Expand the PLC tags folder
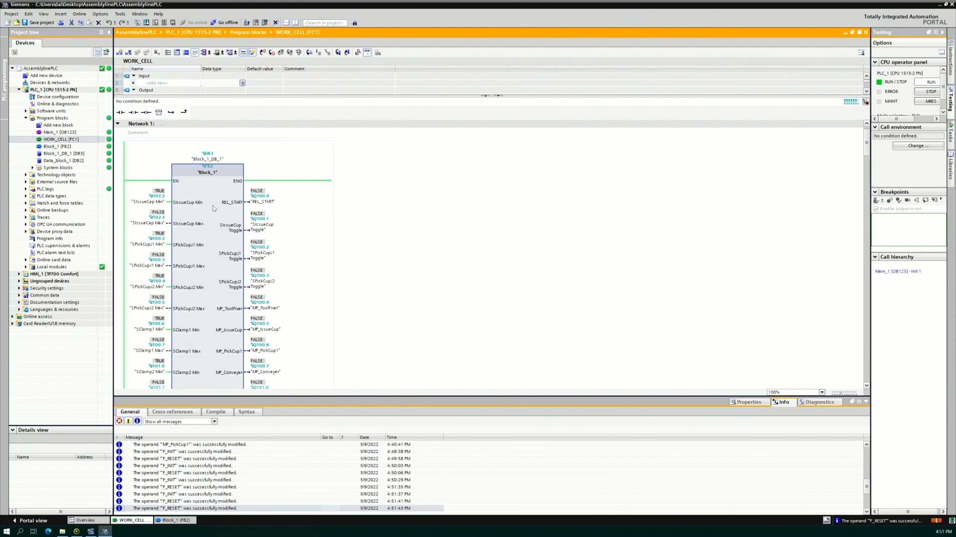This screenshot has height=537, width=956. (x=26, y=189)
